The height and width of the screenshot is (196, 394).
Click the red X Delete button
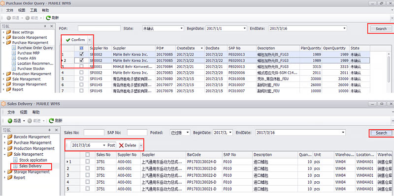(x=128, y=145)
